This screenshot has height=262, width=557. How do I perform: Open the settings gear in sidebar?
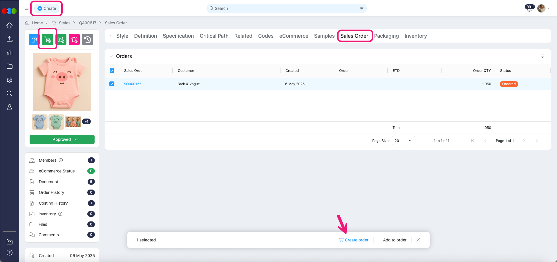tap(10, 80)
